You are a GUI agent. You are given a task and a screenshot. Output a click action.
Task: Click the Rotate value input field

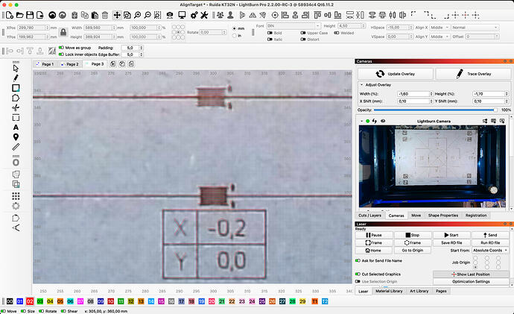click(212, 32)
